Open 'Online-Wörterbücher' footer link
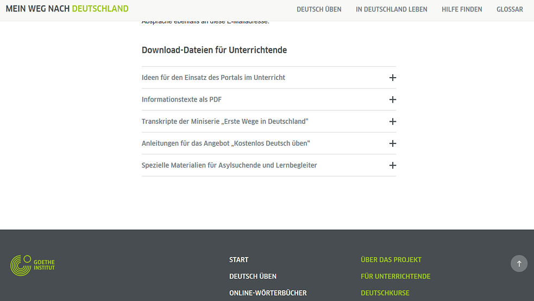This screenshot has height=301, width=534. 268,293
